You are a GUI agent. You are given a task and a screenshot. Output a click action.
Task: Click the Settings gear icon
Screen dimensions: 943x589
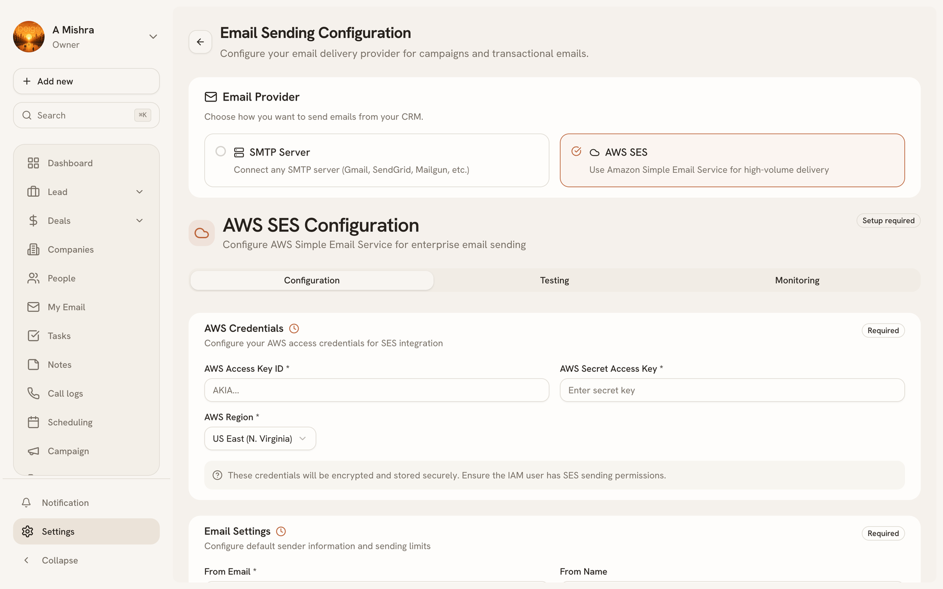pyautogui.click(x=28, y=531)
